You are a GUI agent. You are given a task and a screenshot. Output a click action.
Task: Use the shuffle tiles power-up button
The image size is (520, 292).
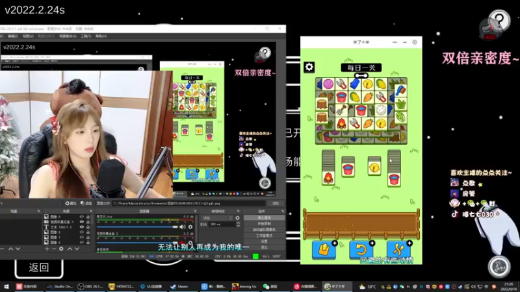pos(398,249)
